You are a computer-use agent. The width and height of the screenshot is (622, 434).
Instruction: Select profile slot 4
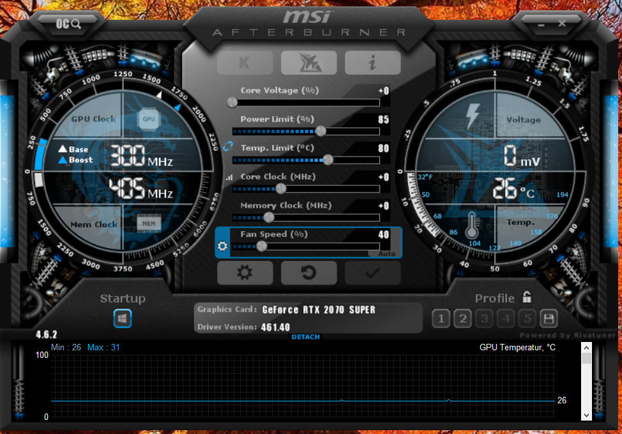506,318
